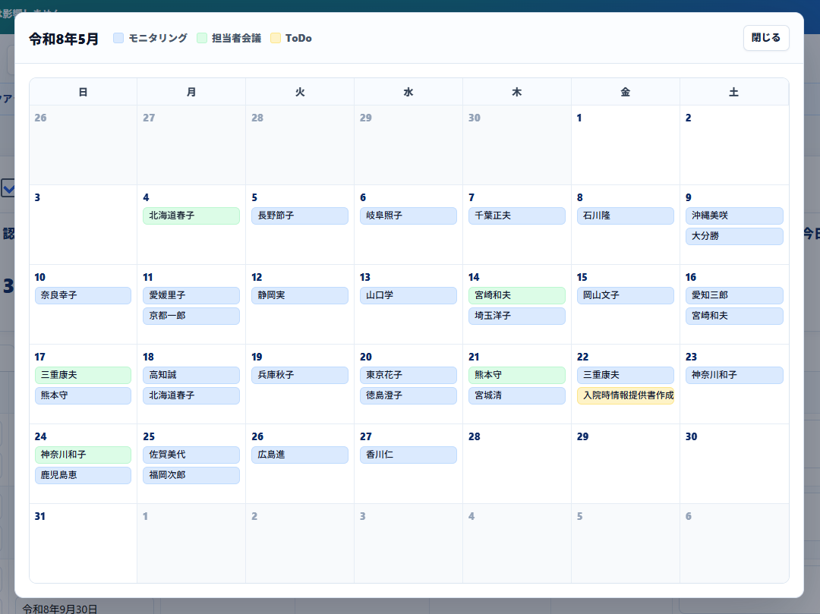Select 神奈川和子 monitoring on May 23
820x614 pixels.
[x=734, y=375]
